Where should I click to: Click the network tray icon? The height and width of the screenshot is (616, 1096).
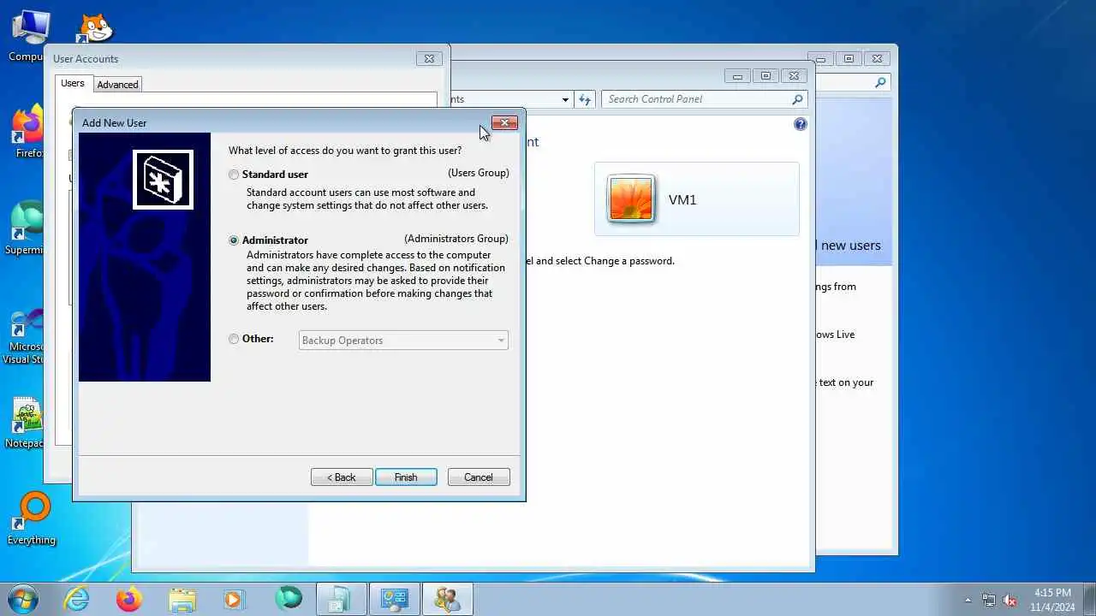989,600
